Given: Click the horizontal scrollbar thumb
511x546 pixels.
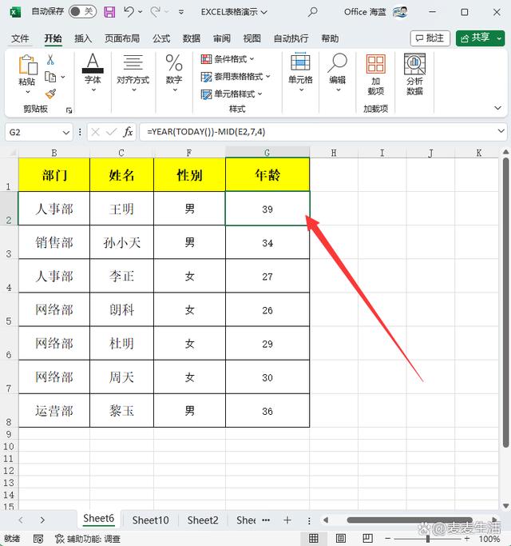Looking at the screenshot, I should [410, 520].
